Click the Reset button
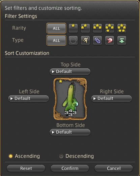The height and width of the screenshot is (176, 140). tap(26, 168)
